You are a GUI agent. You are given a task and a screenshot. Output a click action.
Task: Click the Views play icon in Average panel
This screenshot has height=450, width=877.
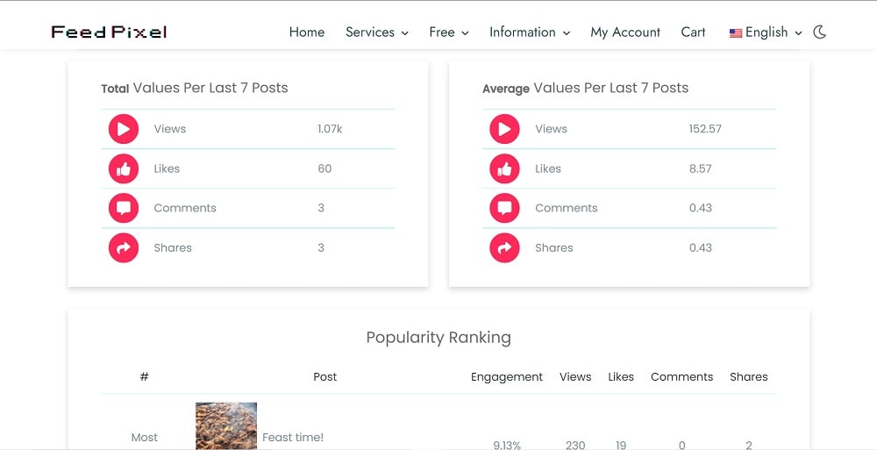coord(504,129)
